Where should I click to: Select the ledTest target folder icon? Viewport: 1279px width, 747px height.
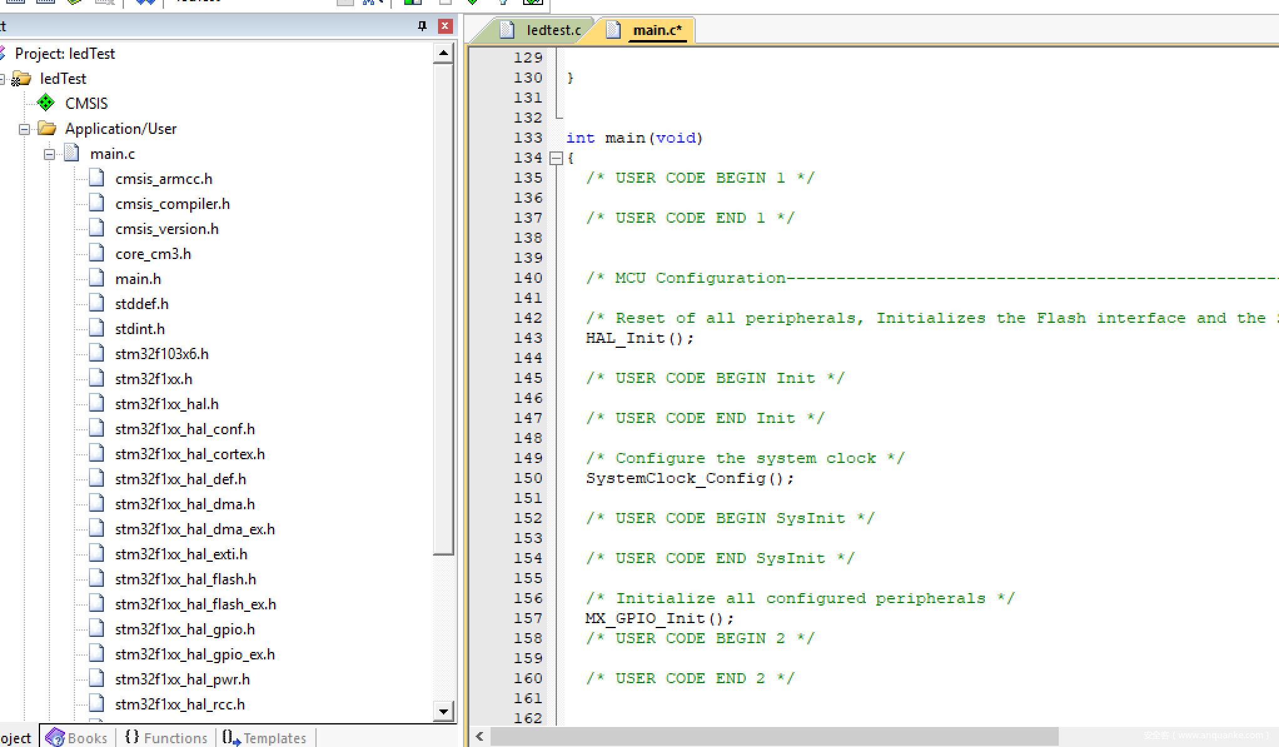point(22,79)
